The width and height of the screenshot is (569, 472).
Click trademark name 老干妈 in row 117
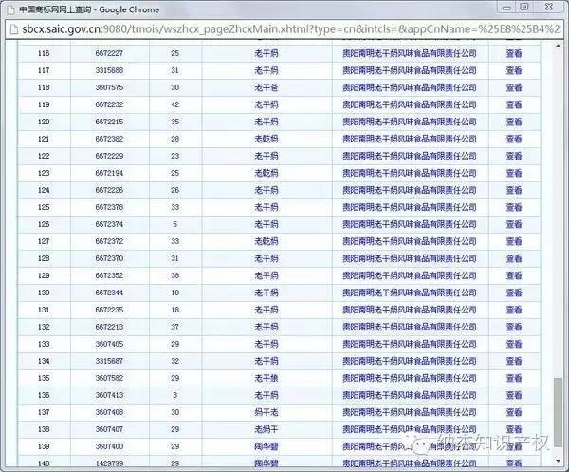pos(266,70)
